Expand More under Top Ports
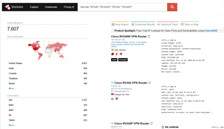Viewport: 224px width, 129px height. pos(12,125)
